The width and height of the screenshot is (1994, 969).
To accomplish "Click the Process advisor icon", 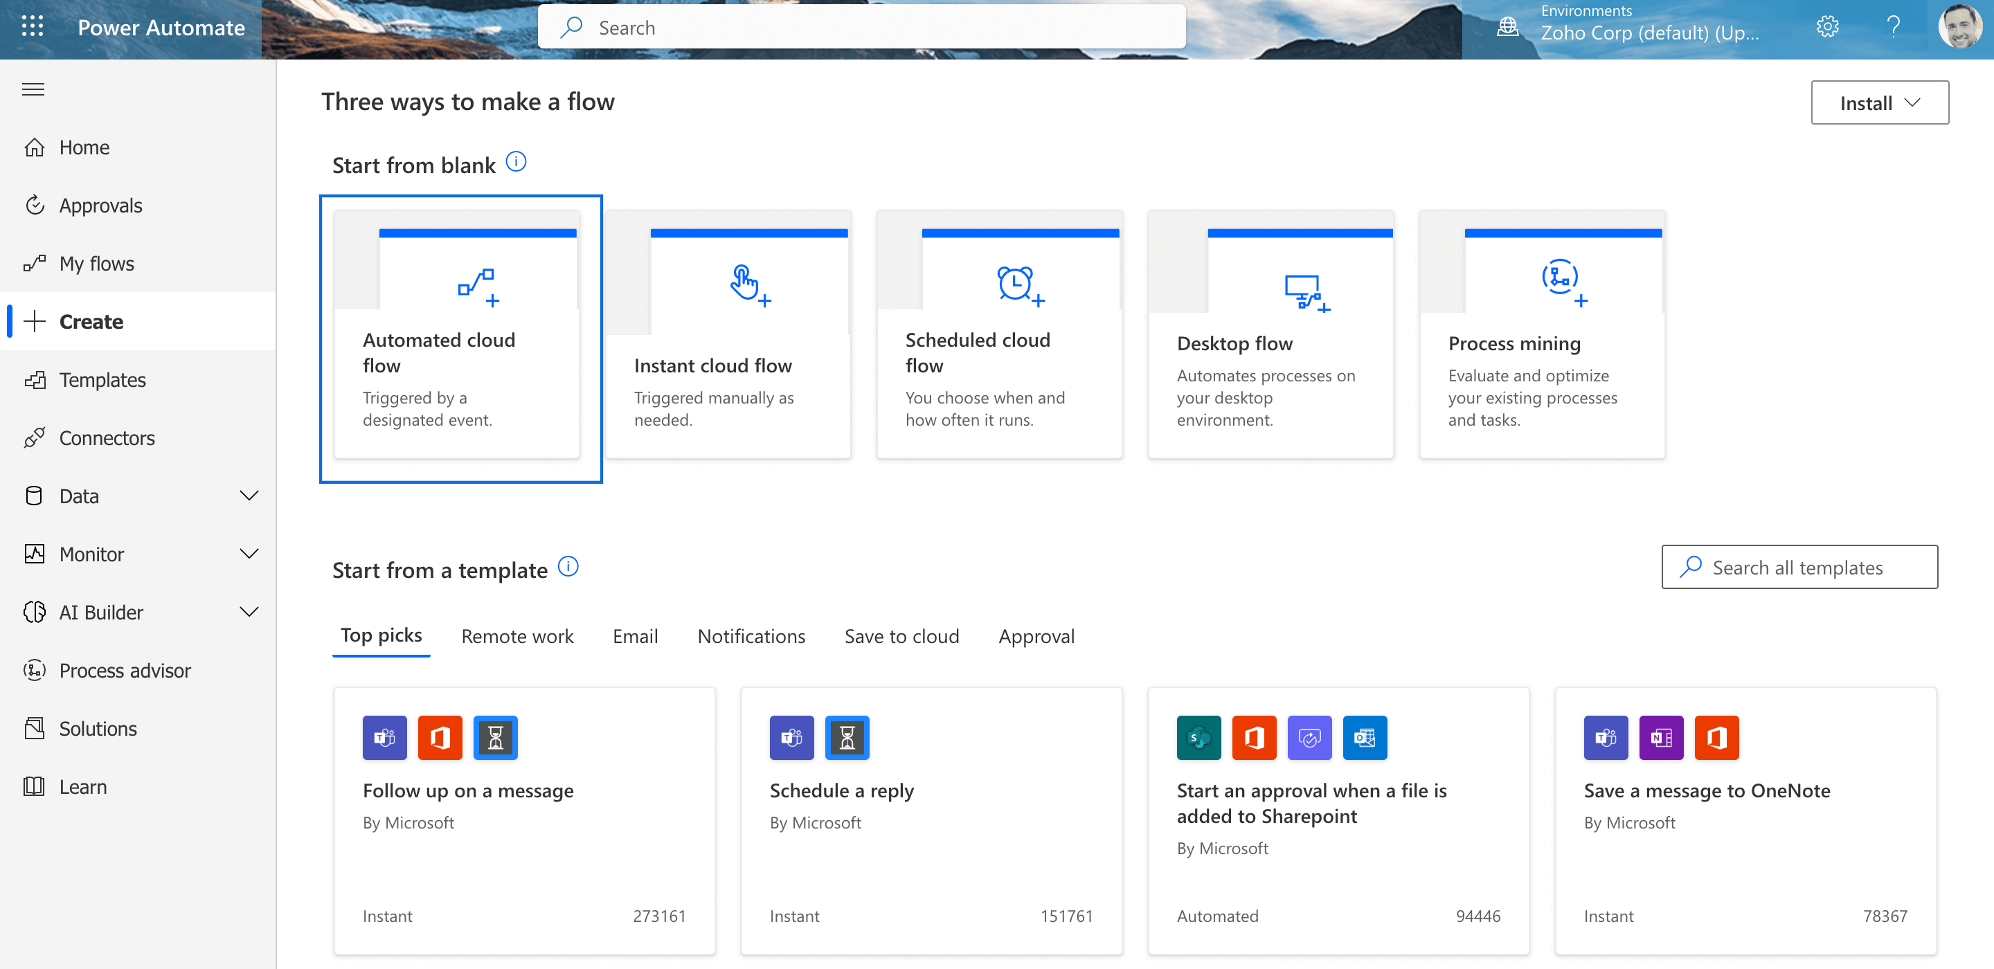I will [35, 669].
